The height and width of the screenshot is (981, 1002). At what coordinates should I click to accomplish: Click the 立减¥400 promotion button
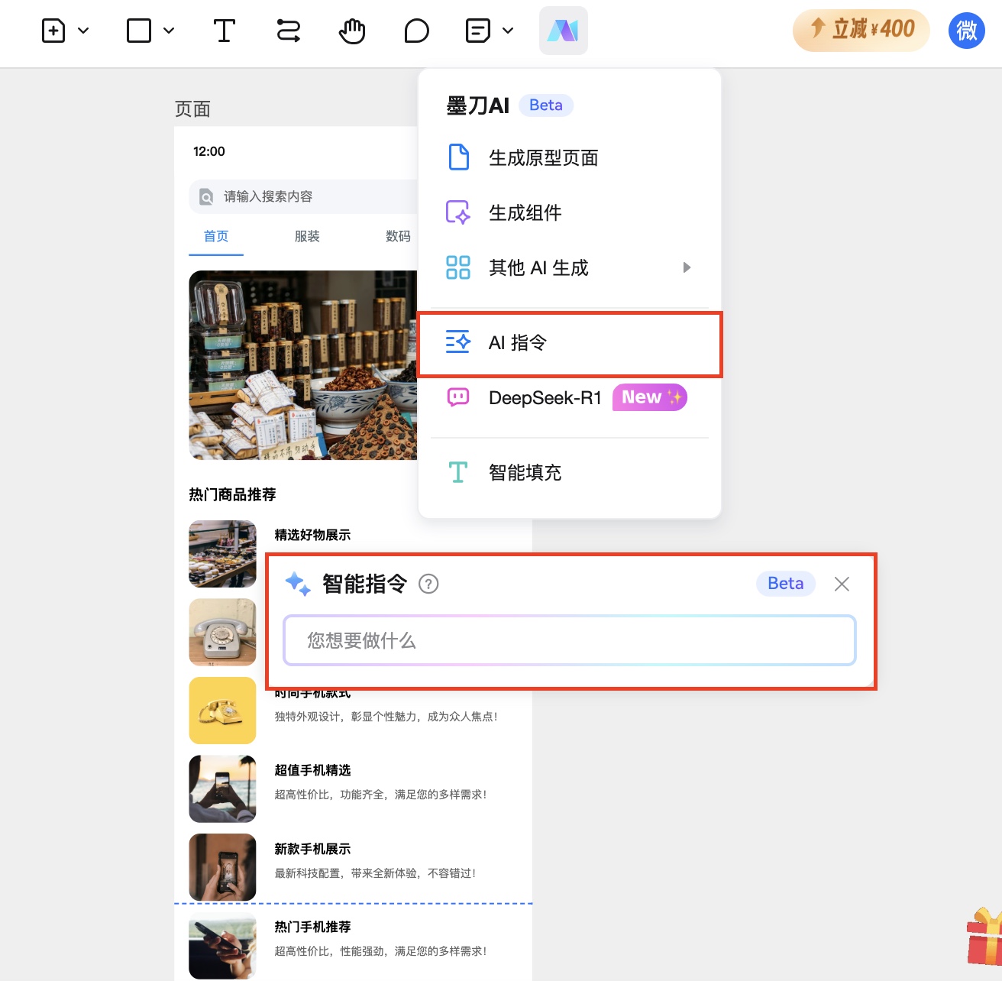(861, 31)
